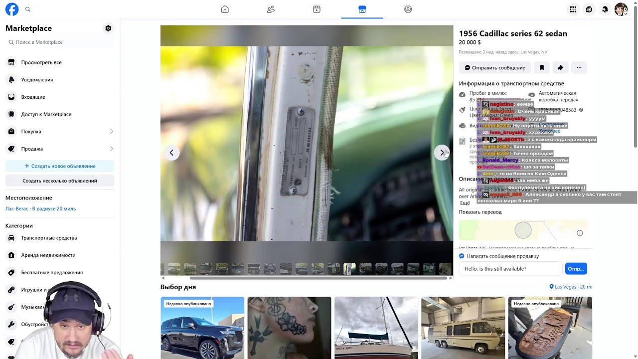Open the Friends tab

tap(271, 9)
